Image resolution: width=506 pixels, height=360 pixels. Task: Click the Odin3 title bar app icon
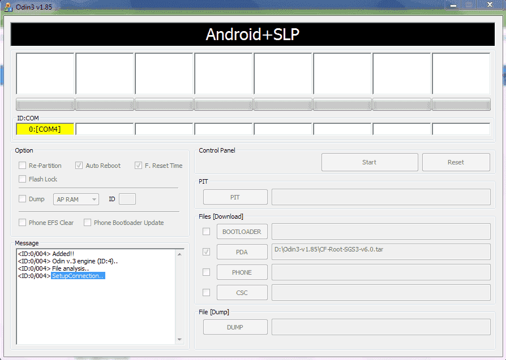[8, 7]
